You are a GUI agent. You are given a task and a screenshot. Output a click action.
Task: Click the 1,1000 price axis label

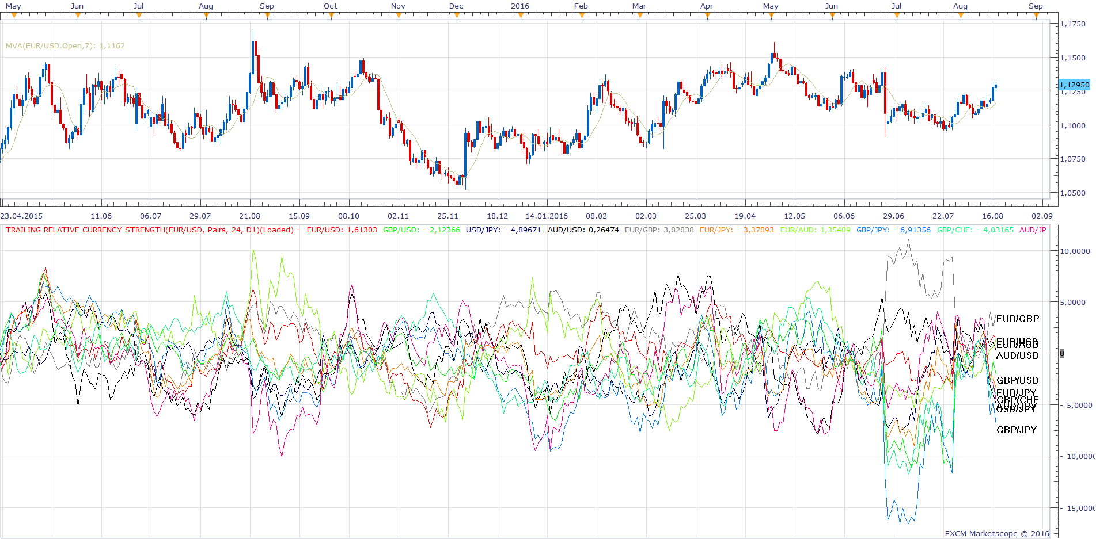tap(1073, 125)
